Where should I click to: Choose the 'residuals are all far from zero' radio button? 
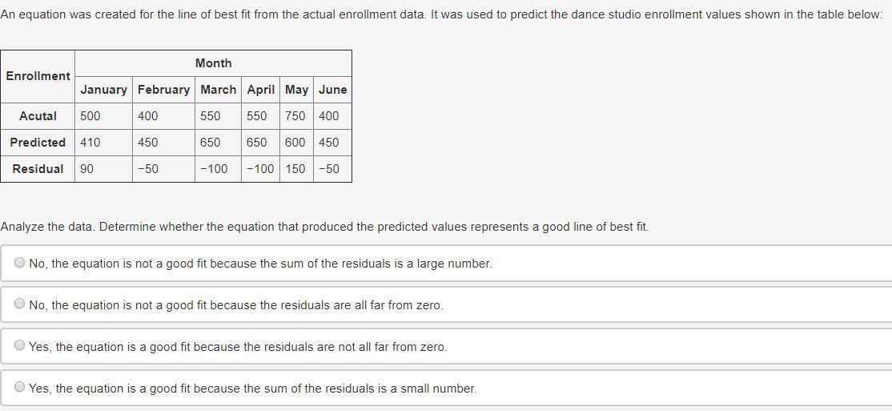point(20,304)
